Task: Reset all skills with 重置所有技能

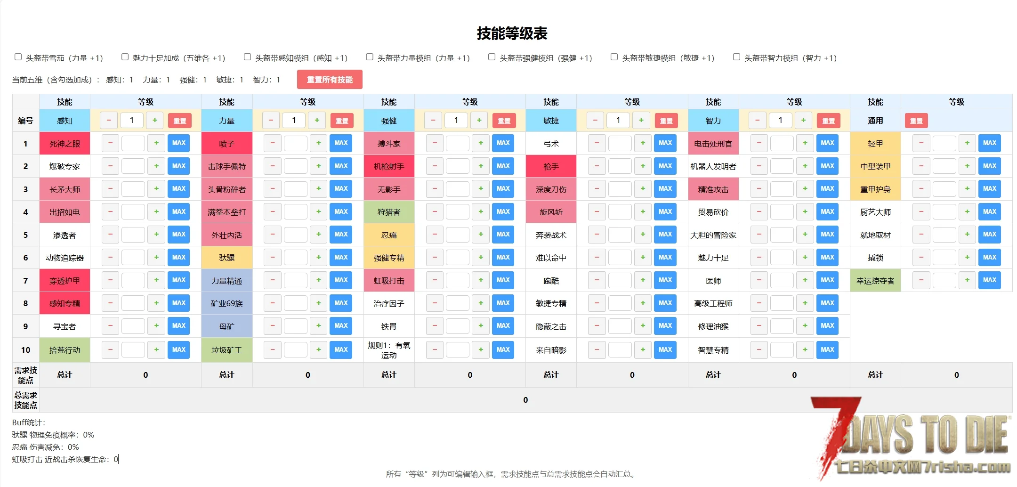Action: [x=330, y=80]
